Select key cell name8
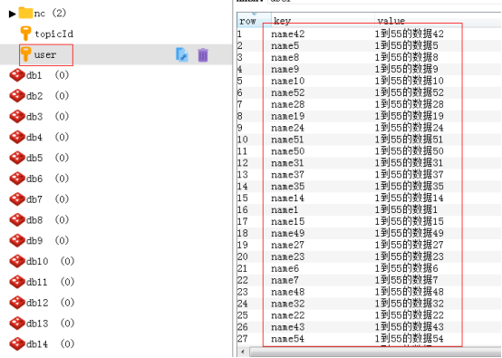Screen dimensions: 502x358 [x=285, y=57]
